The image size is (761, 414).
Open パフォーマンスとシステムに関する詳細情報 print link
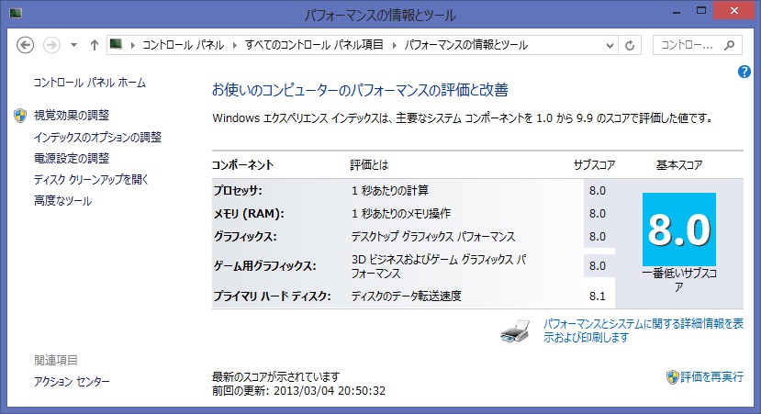pyautogui.click(x=643, y=330)
